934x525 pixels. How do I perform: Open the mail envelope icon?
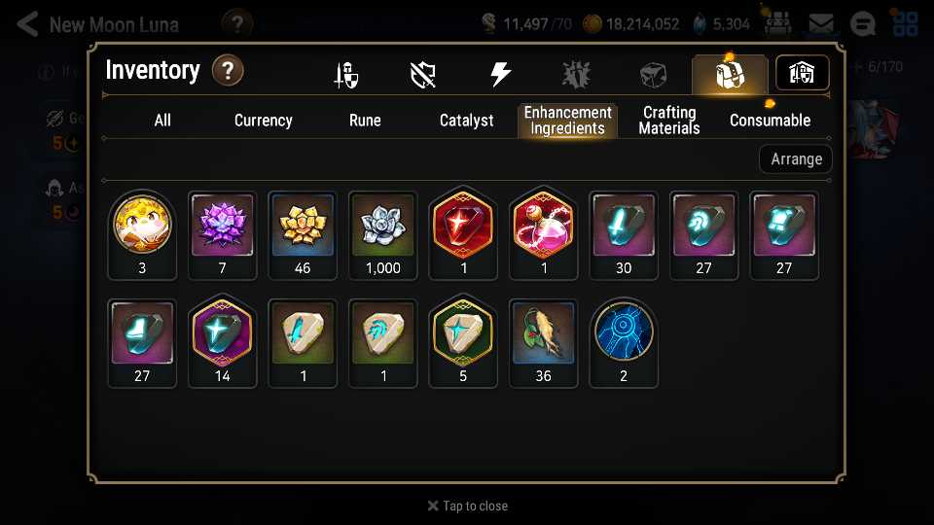821,24
